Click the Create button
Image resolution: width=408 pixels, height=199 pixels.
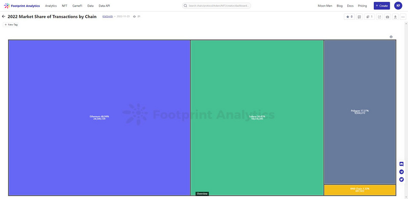381,6
